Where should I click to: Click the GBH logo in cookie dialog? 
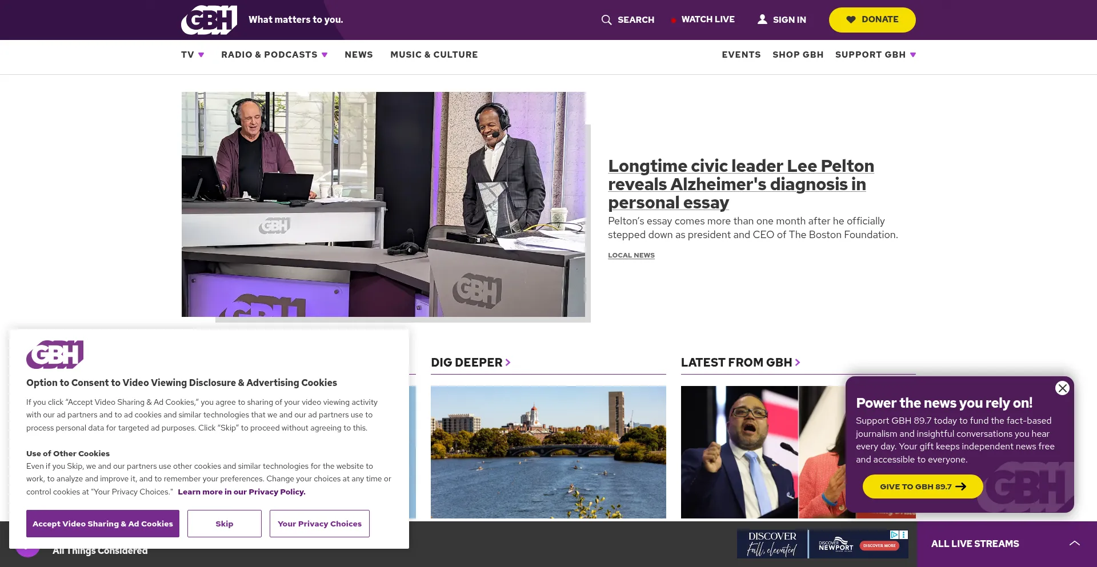[x=55, y=355]
